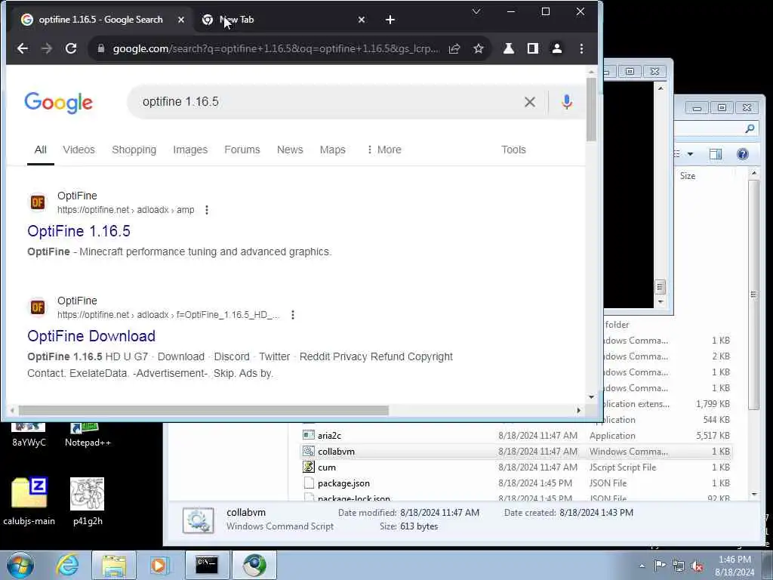Image resolution: width=773 pixels, height=580 pixels.
Task: Open Windows Start menu
Action: pos(20,565)
